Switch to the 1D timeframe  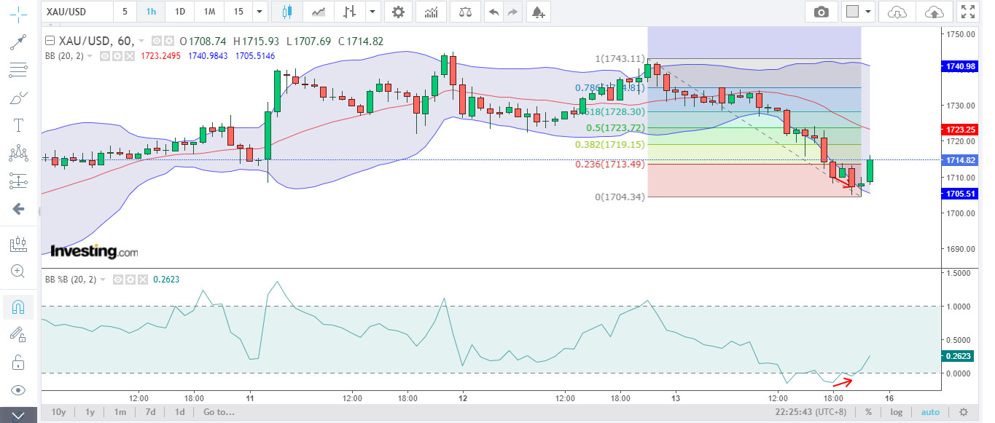tap(179, 12)
